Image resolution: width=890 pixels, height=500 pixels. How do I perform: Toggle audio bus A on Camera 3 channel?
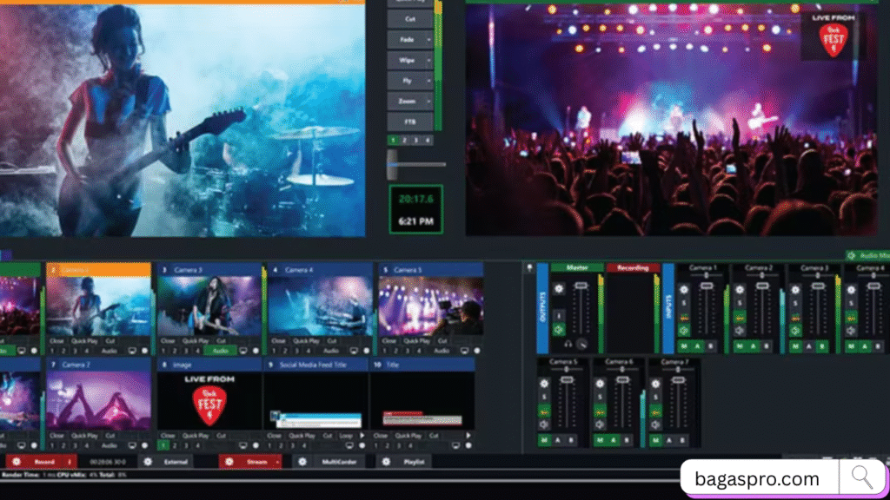[x=808, y=346]
